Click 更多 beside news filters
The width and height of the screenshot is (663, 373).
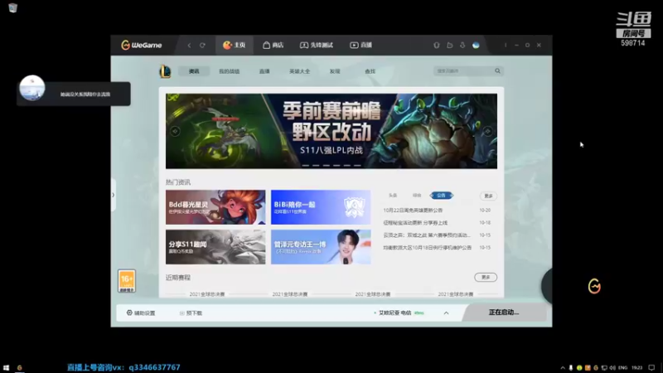click(488, 196)
